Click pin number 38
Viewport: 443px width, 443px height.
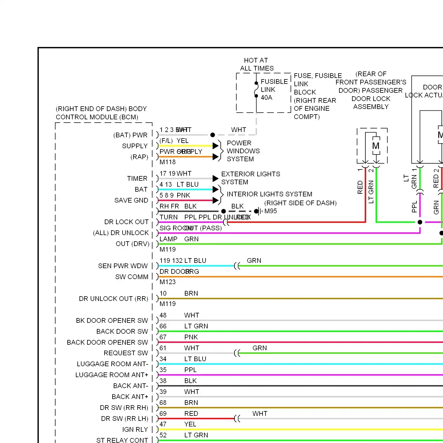click(163, 381)
